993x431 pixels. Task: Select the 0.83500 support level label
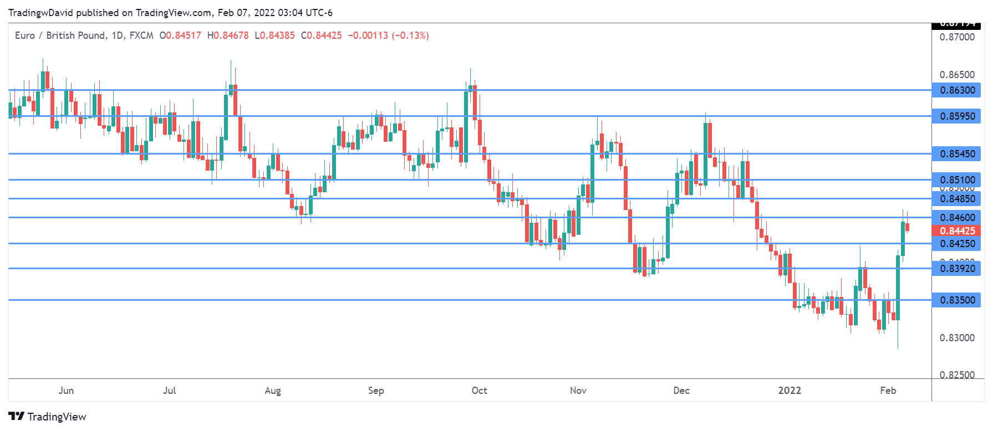[x=956, y=300]
